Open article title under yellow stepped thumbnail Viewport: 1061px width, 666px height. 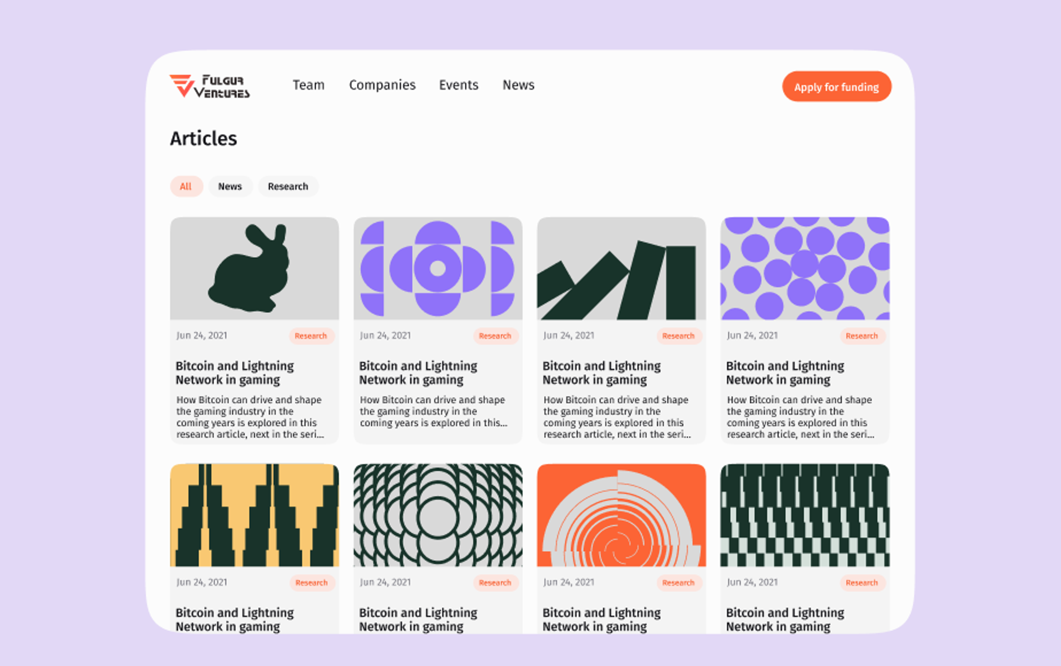coord(235,620)
